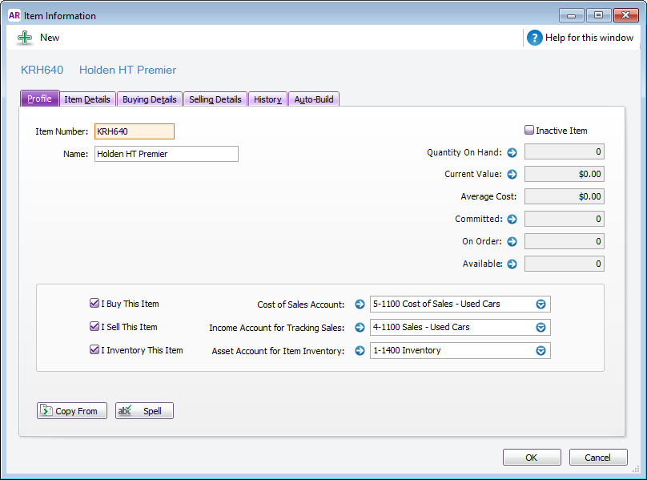Click the Available value field
Image resolution: width=647 pixels, height=480 pixels.
click(x=564, y=264)
